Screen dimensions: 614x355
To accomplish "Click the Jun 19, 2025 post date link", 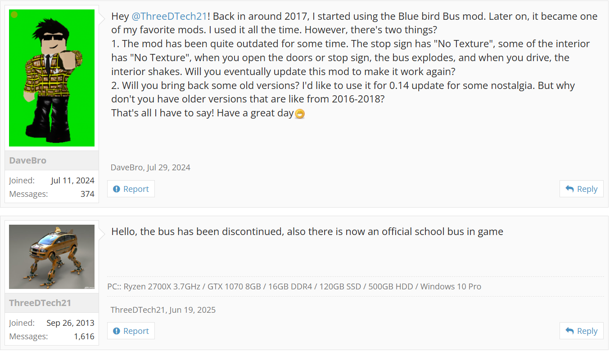I will (192, 310).
